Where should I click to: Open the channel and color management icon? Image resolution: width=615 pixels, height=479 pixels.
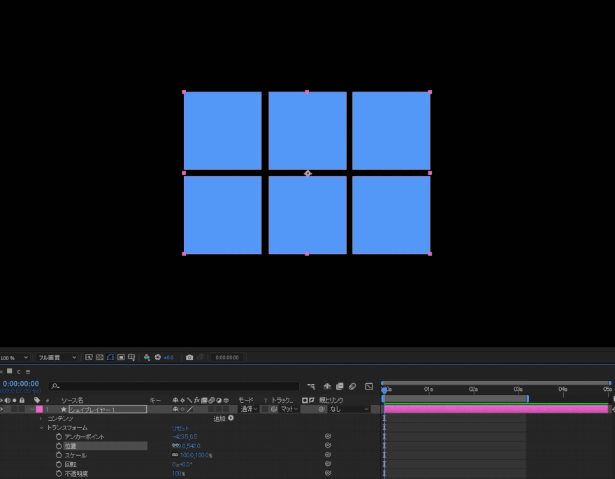[x=147, y=357]
